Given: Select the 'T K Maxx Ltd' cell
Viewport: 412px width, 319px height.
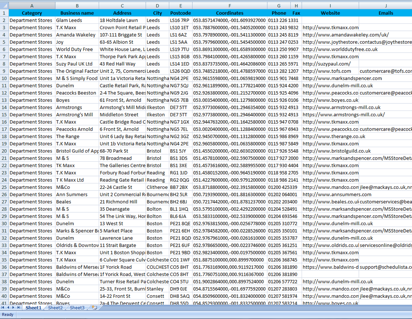Looking at the screenshot, I should point(77,180).
